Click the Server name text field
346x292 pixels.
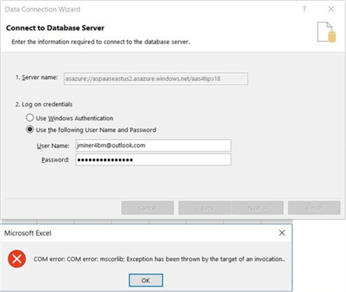tap(156, 78)
